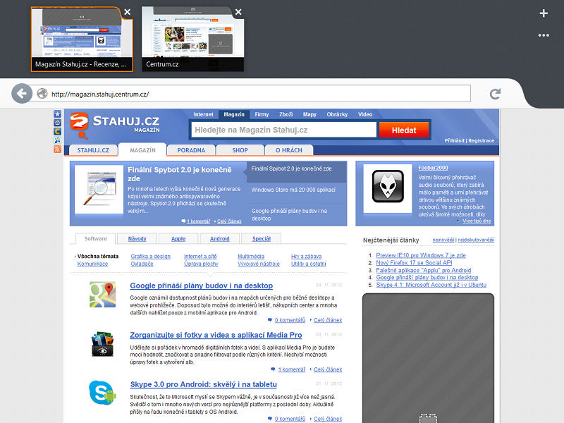Click the Více tipů dne link
The width and height of the screenshot is (564, 423).
coord(477,221)
